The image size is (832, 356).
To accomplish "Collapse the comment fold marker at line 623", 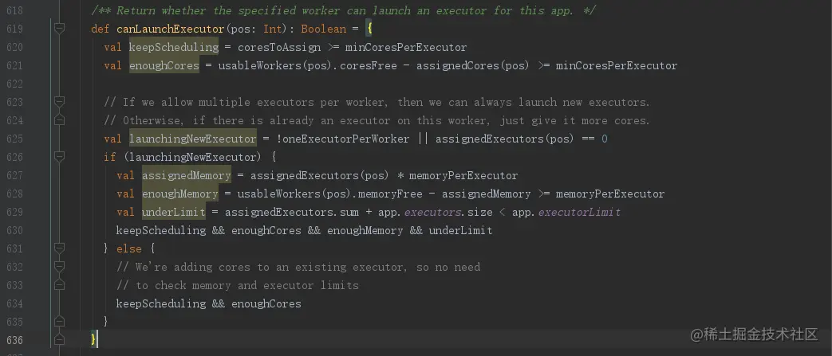I will [x=59, y=101].
